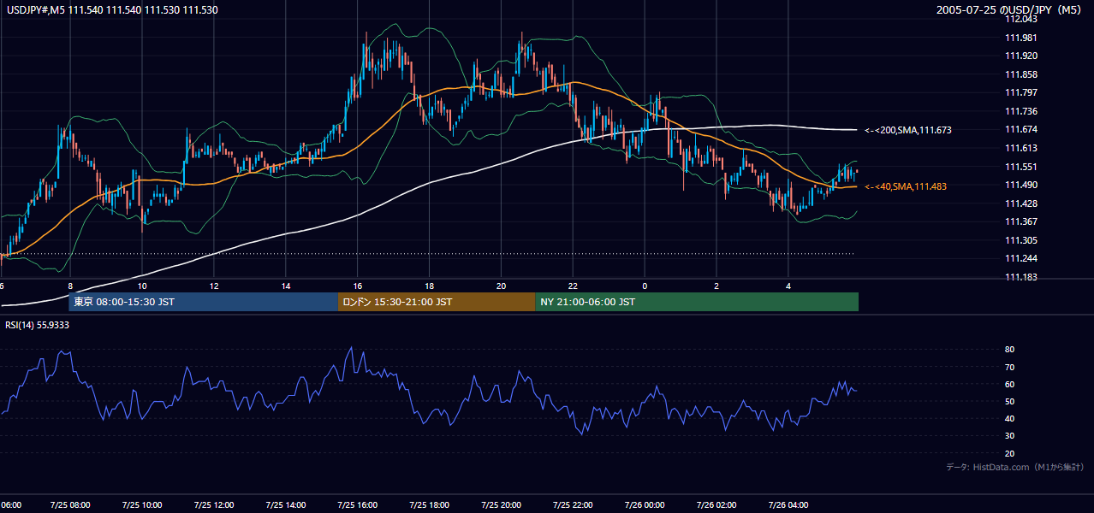Click RSI level 80 on scale

coord(1009,350)
